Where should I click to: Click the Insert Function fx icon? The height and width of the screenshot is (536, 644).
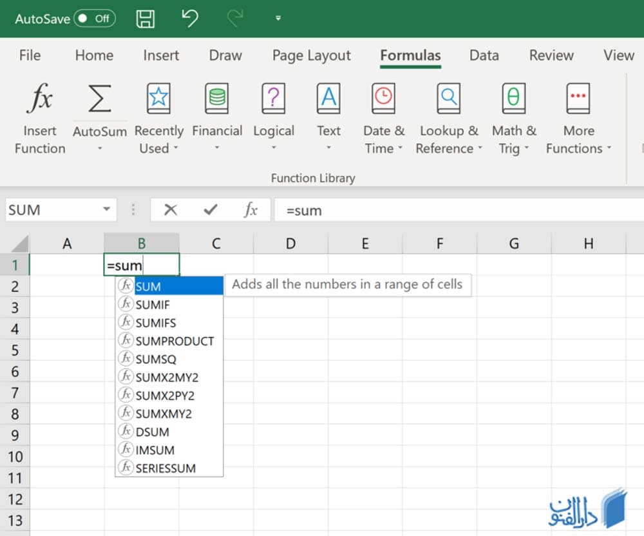pyautogui.click(x=40, y=99)
